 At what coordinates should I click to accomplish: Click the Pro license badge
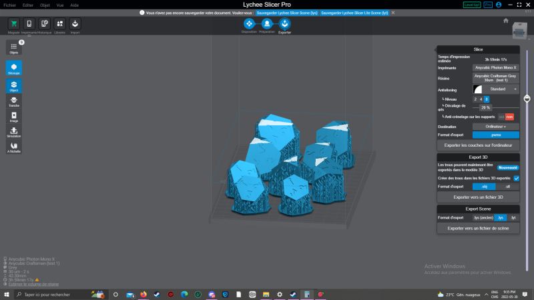point(488,5)
